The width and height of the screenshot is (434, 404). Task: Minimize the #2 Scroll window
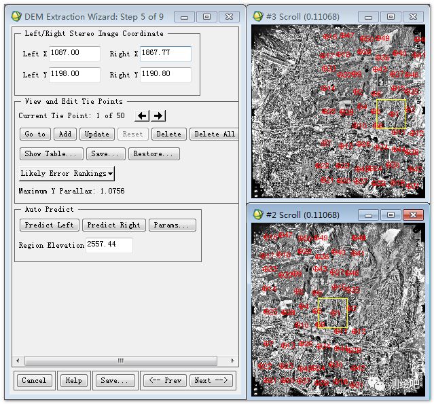click(x=369, y=215)
